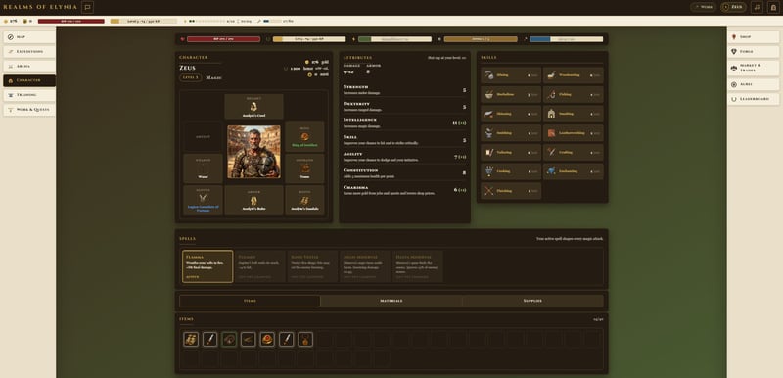
Task: Open the Arena page
Action: [x=29, y=66]
